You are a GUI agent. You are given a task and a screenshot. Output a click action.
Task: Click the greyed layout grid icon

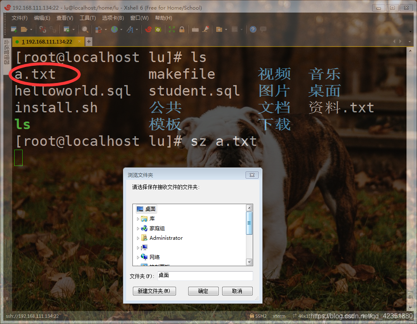235,29
